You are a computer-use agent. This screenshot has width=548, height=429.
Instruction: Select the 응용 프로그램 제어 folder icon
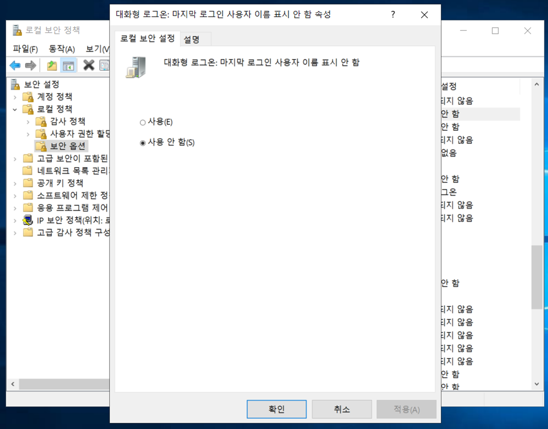pos(28,207)
